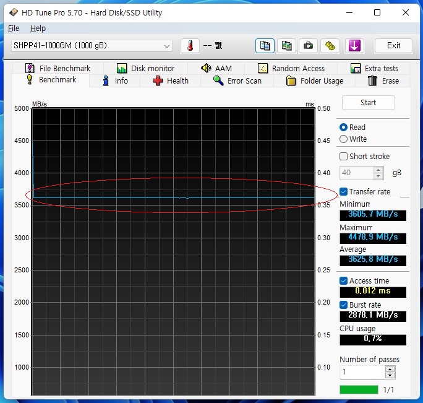Select the Read radio button
The image size is (423, 403).
pyautogui.click(x=343, y=128)
